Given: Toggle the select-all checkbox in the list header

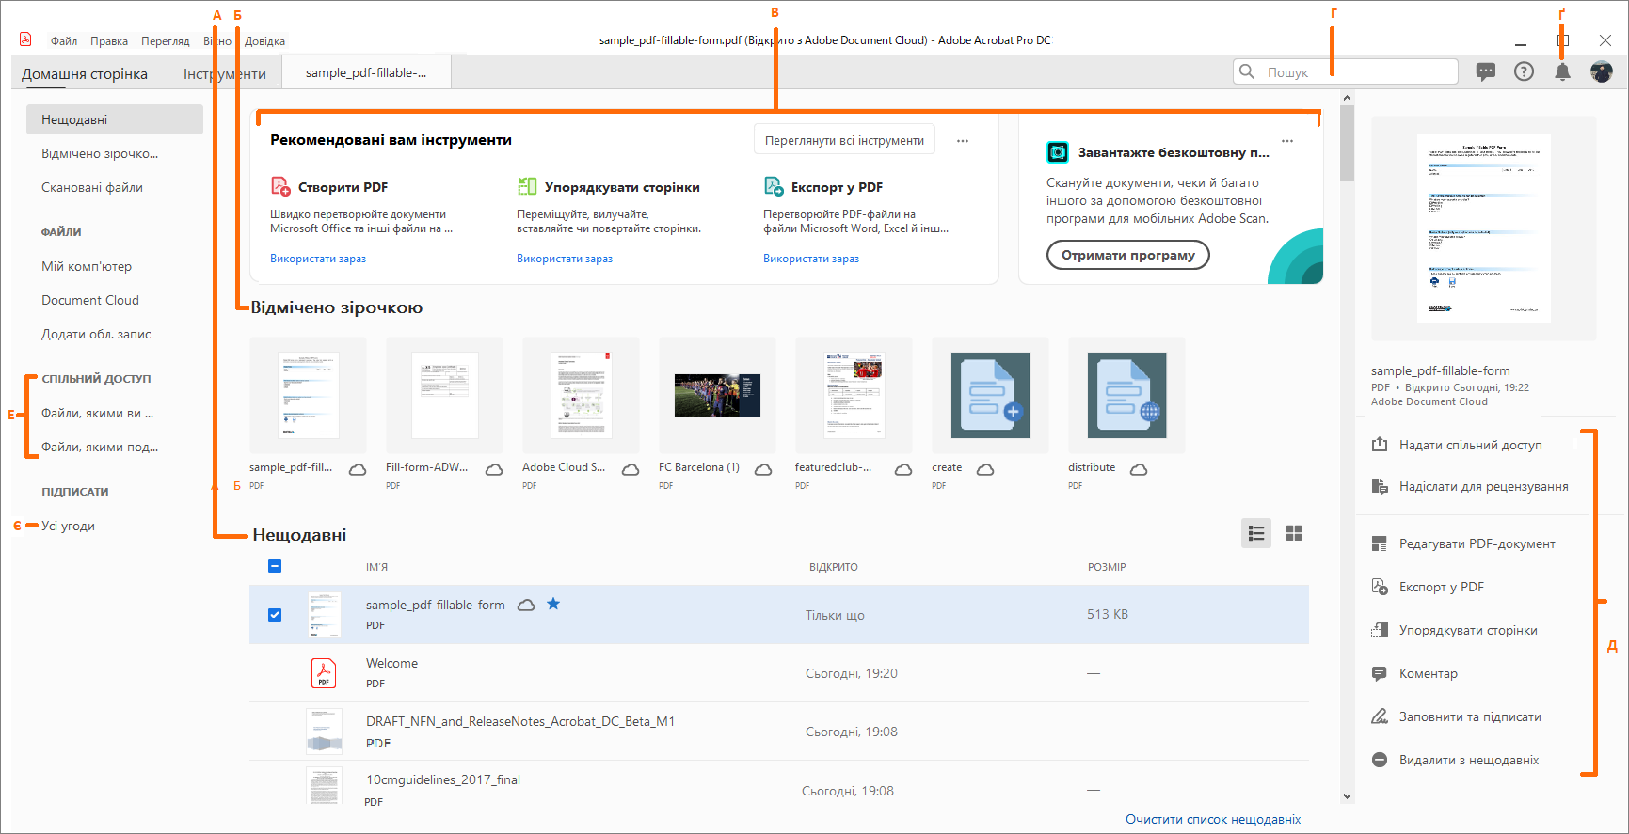Looking at the screenshot, I should tap(275, 566).
